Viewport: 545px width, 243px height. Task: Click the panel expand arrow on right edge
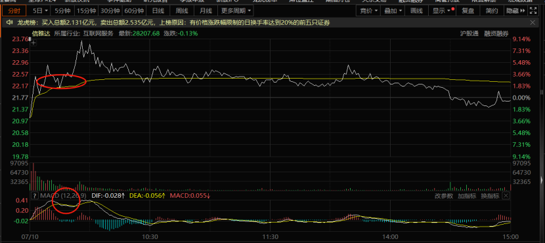(542, 181)
